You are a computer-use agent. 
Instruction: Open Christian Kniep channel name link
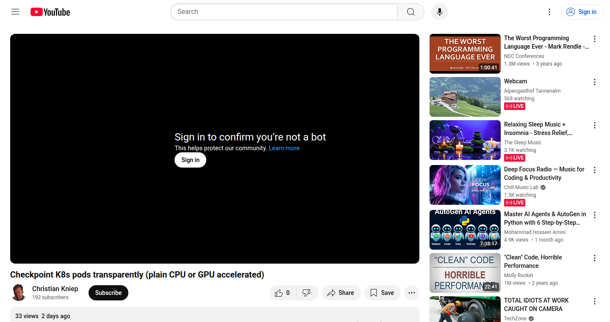point(55,289)
